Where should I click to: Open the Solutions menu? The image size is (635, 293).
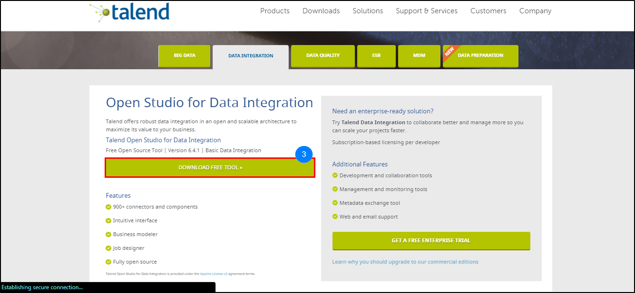pos(368,11)
